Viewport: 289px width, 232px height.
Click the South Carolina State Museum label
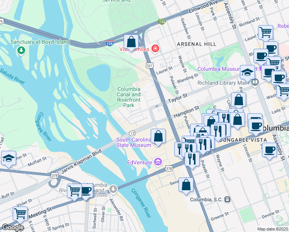click(134, 142)
